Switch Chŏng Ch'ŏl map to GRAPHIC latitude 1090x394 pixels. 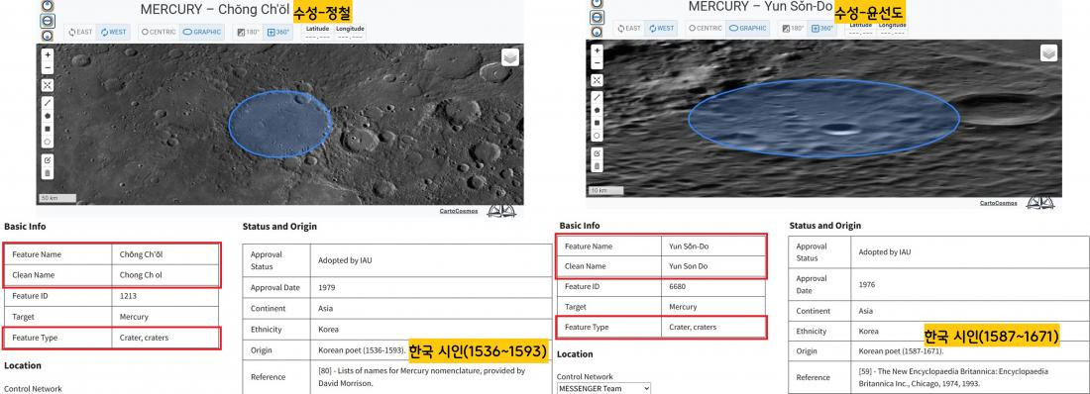[201, 32]
